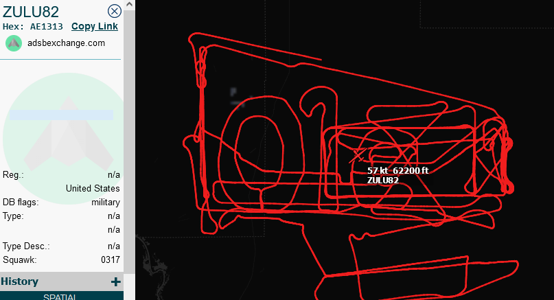554x300 pixels.
Task: Open the adsbexchange.com source logo icon
Action: click(14, 43)
